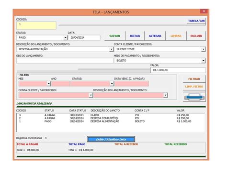The height and width of the screenshot is (176, 227).
Task: Click the SALVAR button
Action: pyautogui.click(x=114, y=36)
